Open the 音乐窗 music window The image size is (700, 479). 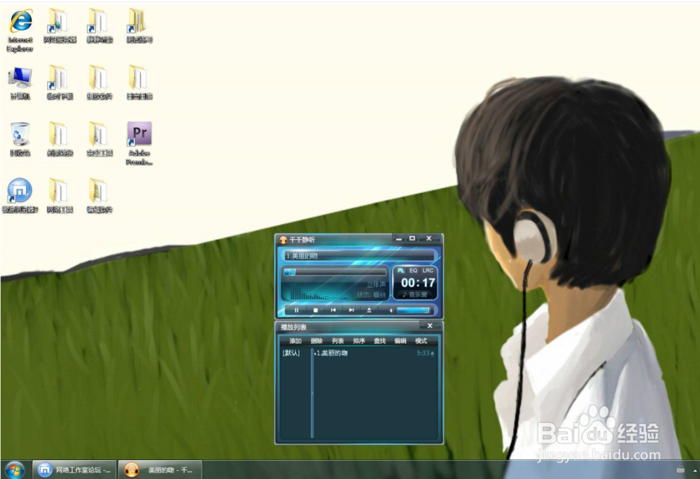[x=414, y=294]
